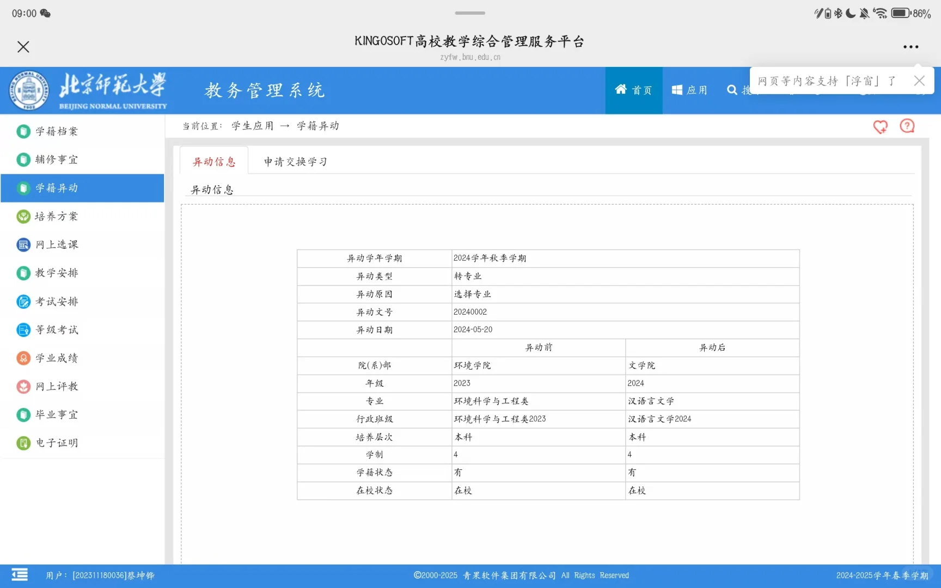This screenshot has height=588, width=941.
Task: Open 电子证明 via its document icon
Action: tap(23, 443)
